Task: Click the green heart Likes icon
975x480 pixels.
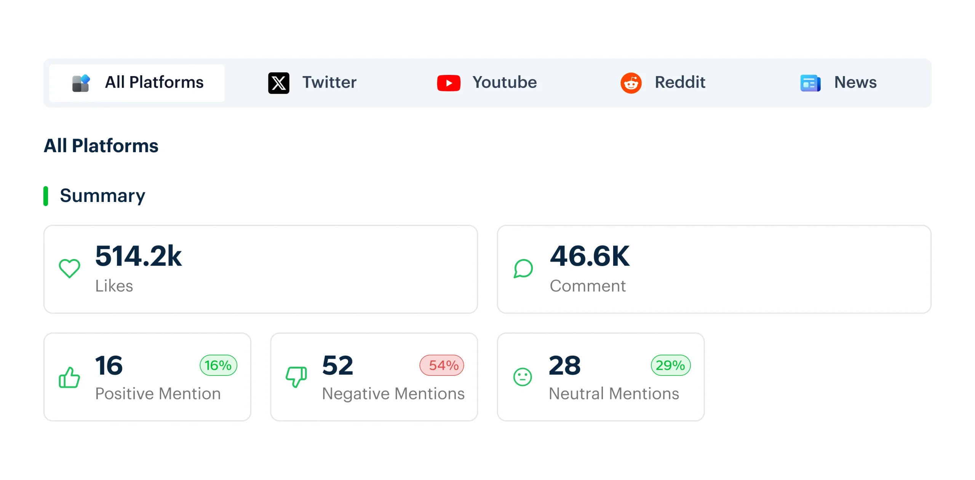Action: pos(69,269)
